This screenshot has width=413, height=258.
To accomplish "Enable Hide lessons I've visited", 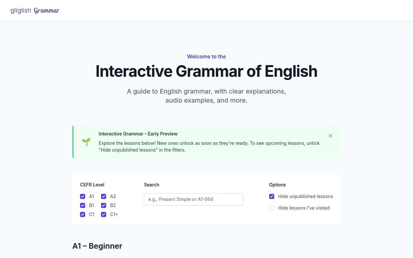I will [x=272, y=208].
